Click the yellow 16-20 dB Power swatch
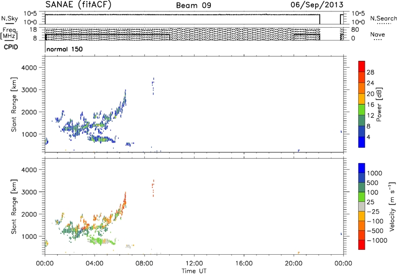This screenshot has height=274, width=397. coord(362,98)
